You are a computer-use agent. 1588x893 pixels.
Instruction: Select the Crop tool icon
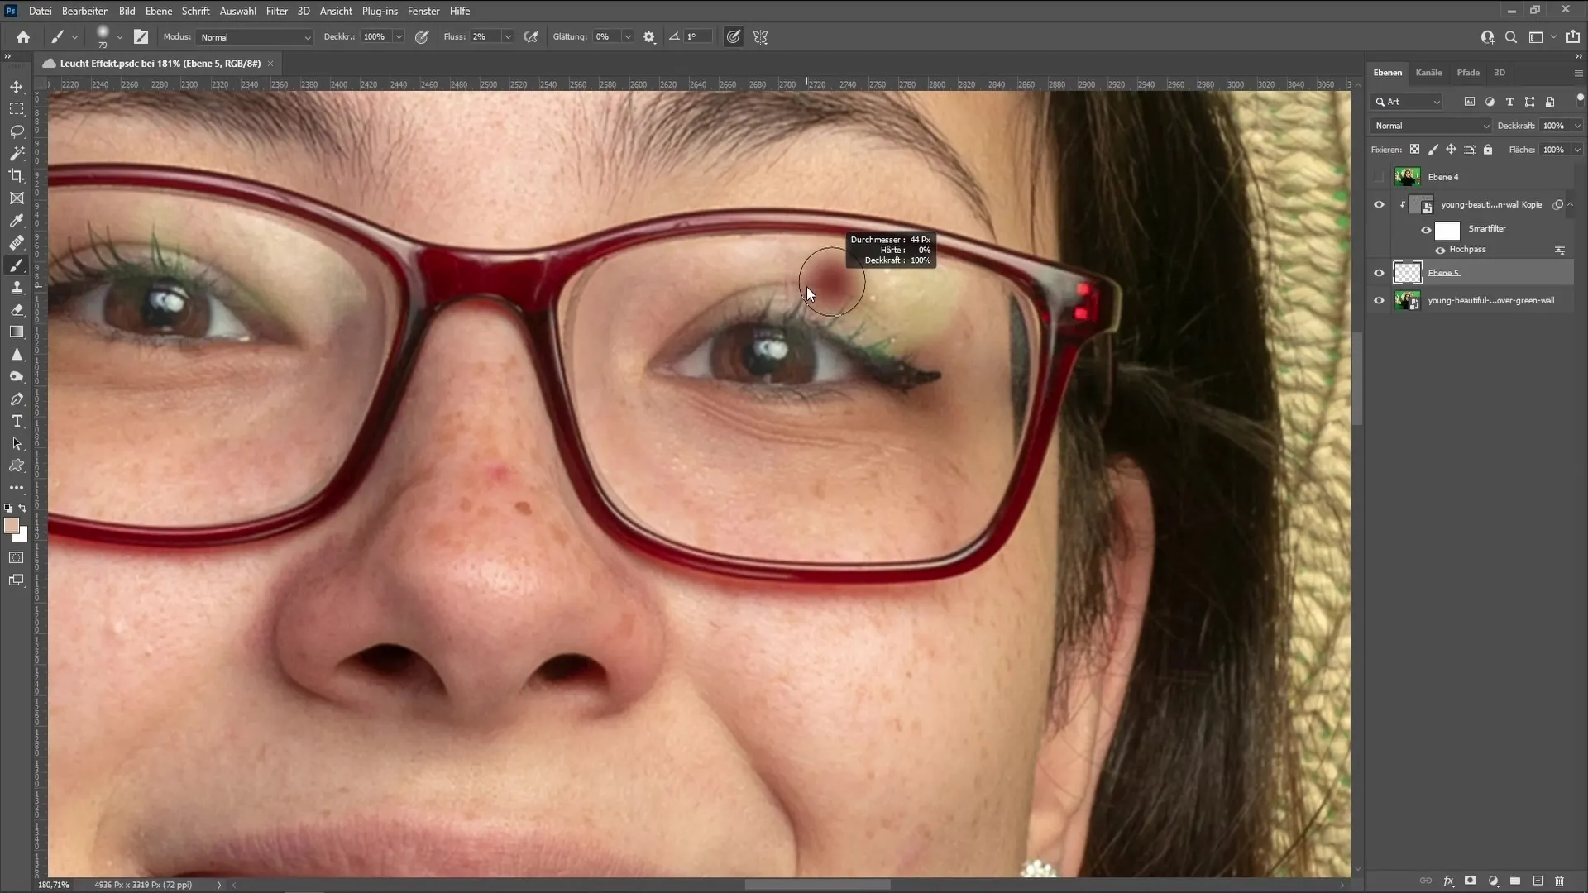17,175
